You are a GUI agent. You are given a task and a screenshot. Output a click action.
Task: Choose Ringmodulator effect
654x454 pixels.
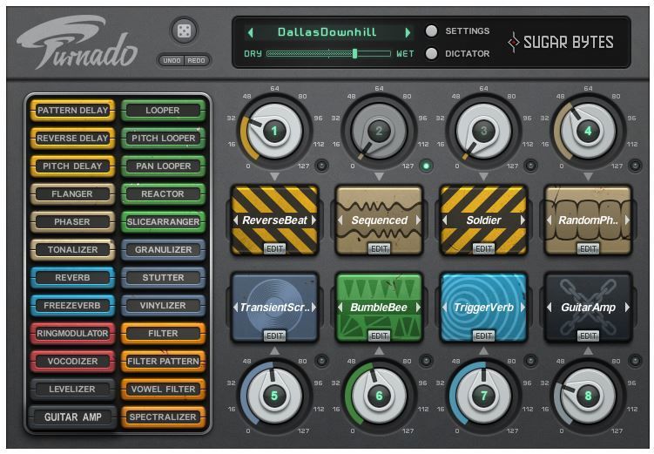click(x=72, y=334)
